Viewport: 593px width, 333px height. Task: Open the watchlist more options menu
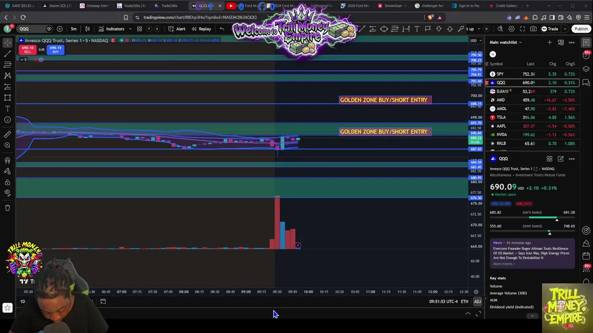tap(572, 43)
